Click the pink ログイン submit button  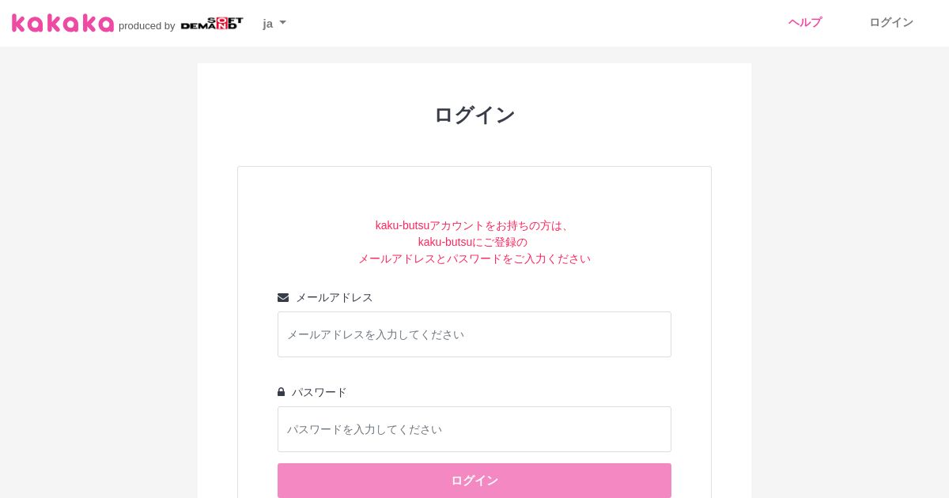click(x=475, y=481)
